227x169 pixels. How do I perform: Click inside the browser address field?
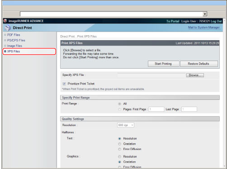111,14
